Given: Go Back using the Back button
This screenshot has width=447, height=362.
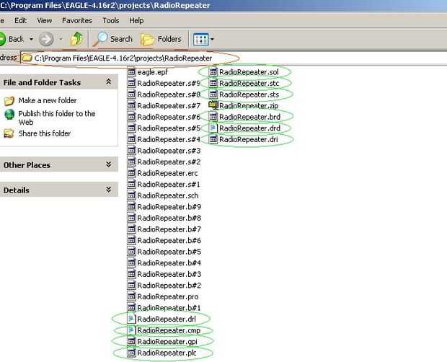Looking at the screenshot, I should tap(12, 39).
